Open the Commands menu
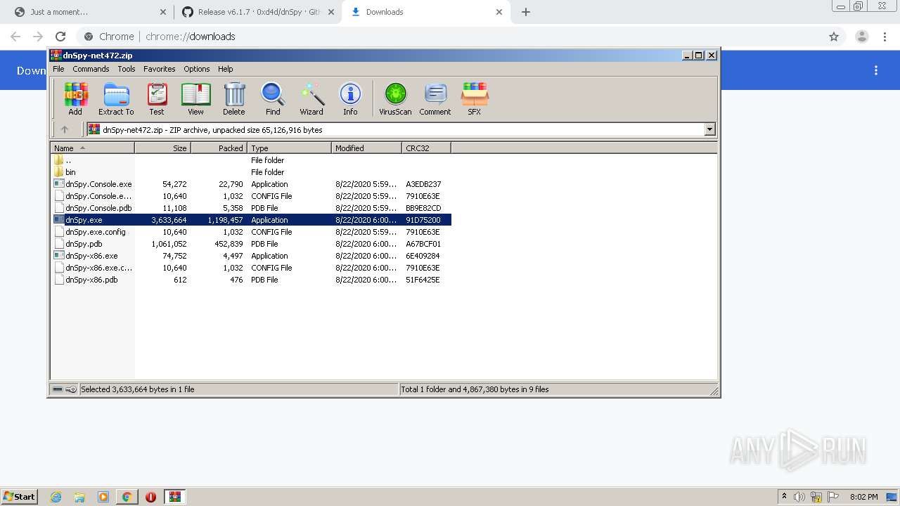900x506 pixels. click(x=91, y=69)
